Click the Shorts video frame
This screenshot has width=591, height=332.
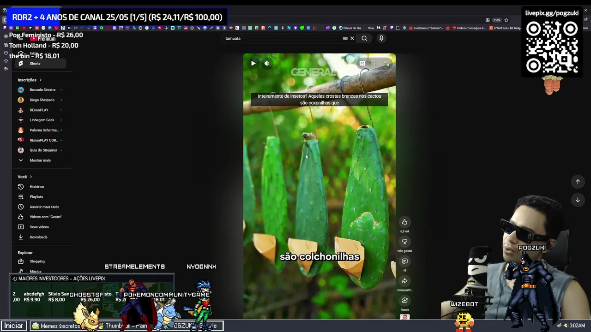pyautogui.click(x=320, y=187)
